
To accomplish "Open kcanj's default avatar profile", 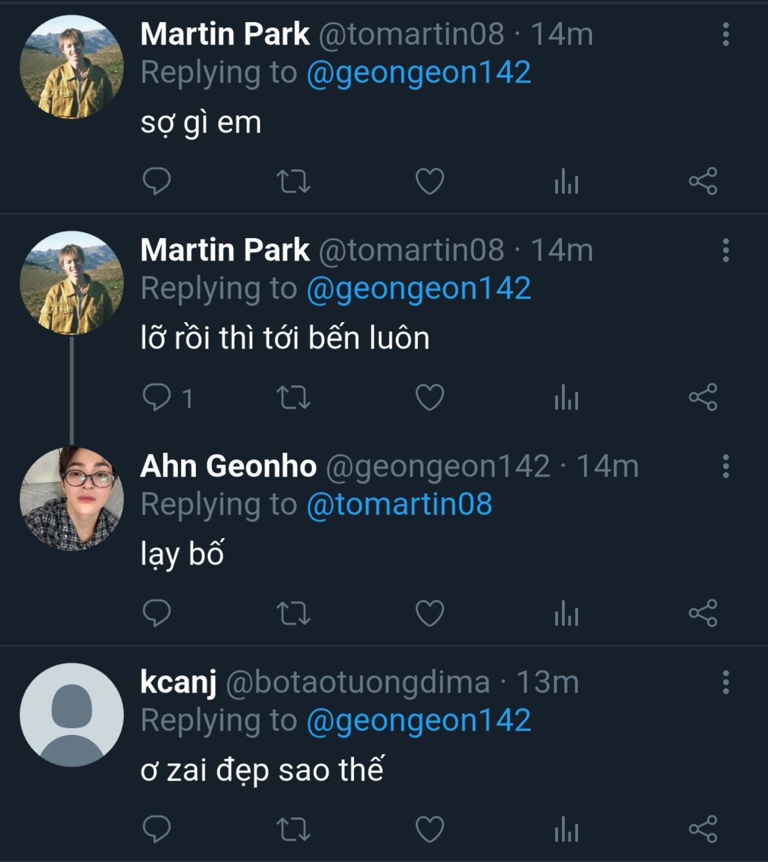I will pyautogui.click(x=72, y=715).
